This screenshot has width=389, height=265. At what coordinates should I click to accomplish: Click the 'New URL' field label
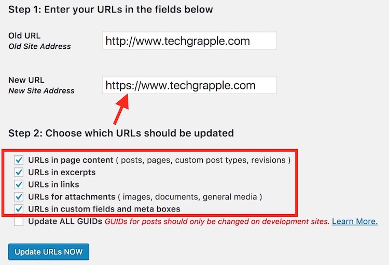point(26,80)
